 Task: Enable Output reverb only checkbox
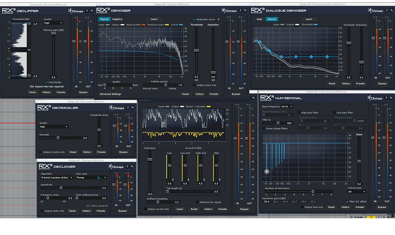click(x=145, y=209)
